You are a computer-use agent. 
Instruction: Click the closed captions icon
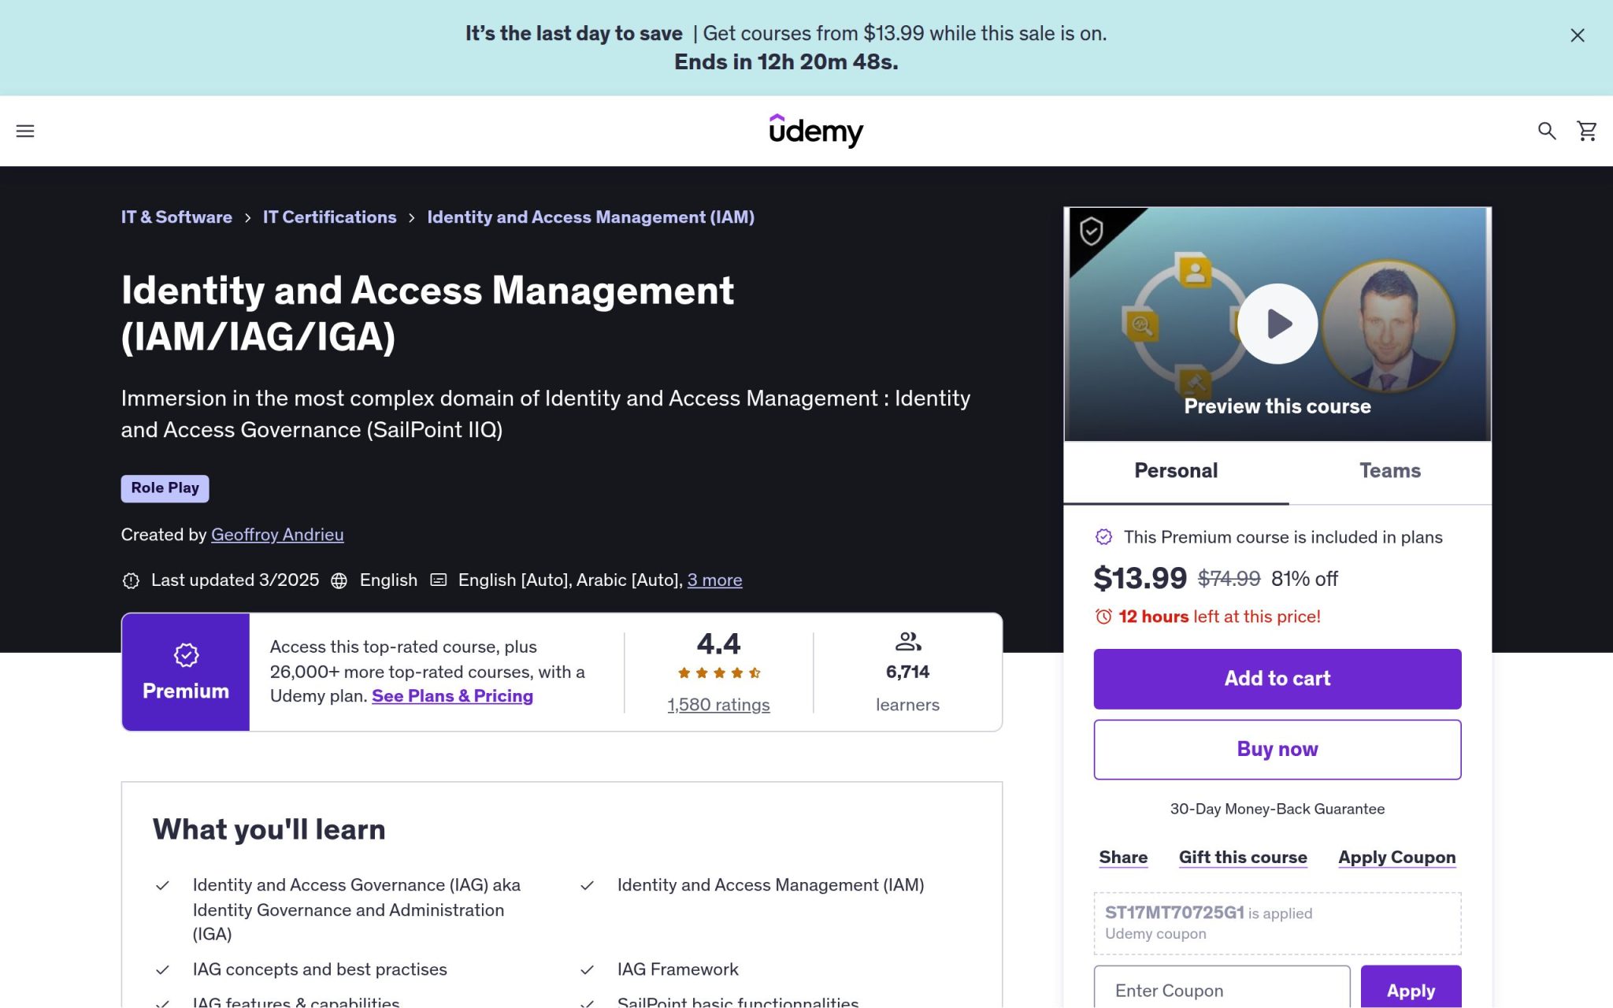pyautogui.click(x=438, y=580)
